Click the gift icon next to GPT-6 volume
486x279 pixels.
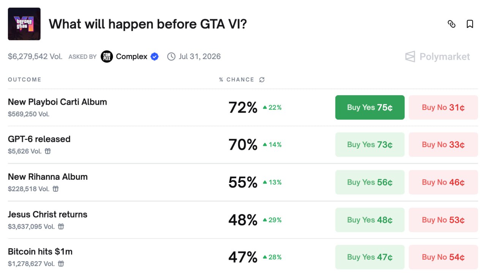coord(48,151)
